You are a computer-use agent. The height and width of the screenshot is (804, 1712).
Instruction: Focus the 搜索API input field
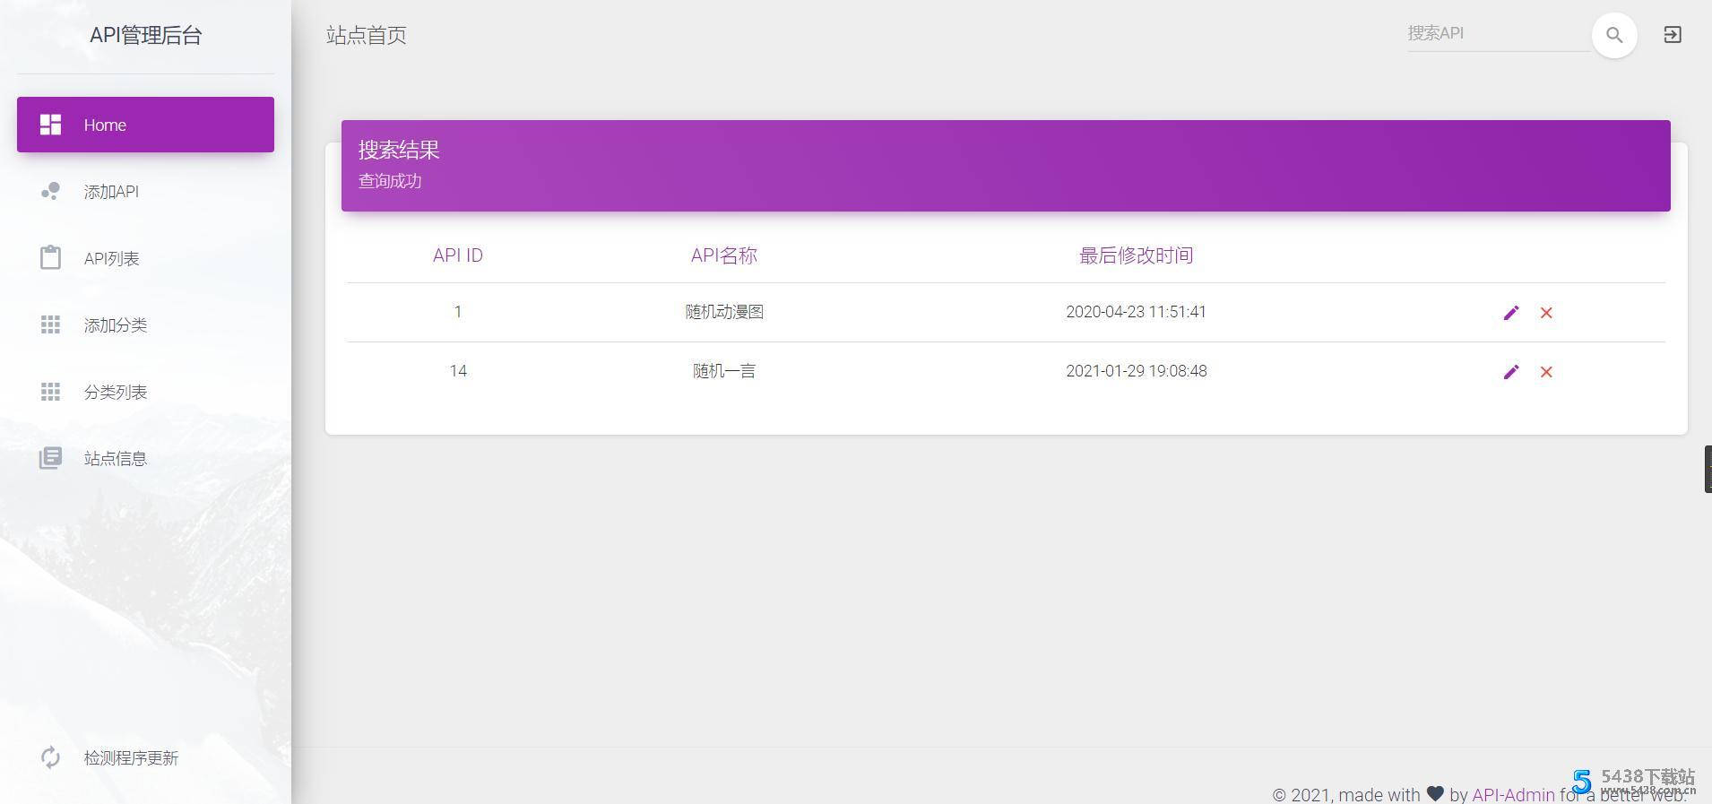(x=1495, y=34)
